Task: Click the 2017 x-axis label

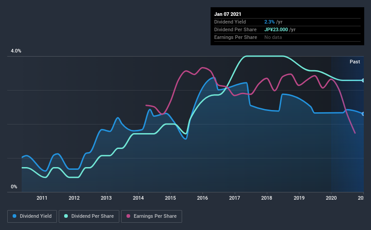Action: (235, 198)
